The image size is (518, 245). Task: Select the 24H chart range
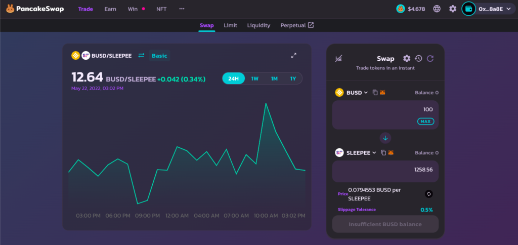tap(233, 78)
